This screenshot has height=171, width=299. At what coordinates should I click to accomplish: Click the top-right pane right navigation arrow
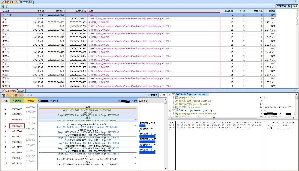(x=297, y=2)
